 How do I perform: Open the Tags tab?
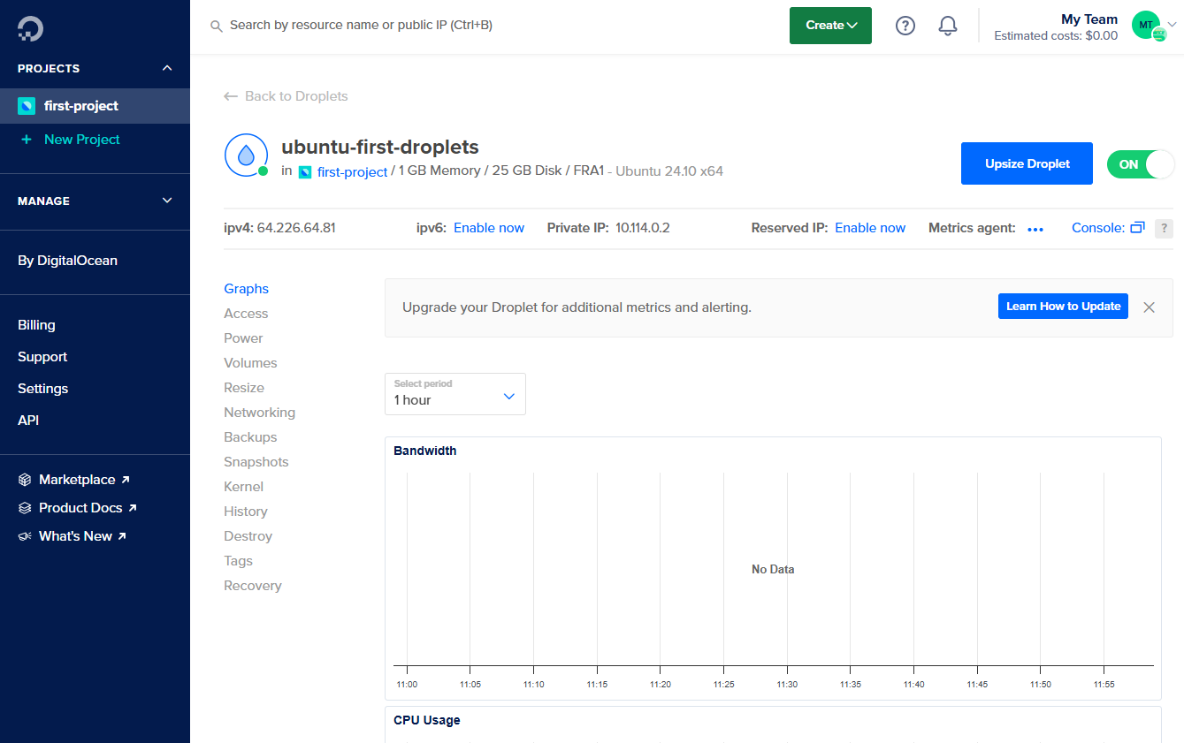[239, 561]
